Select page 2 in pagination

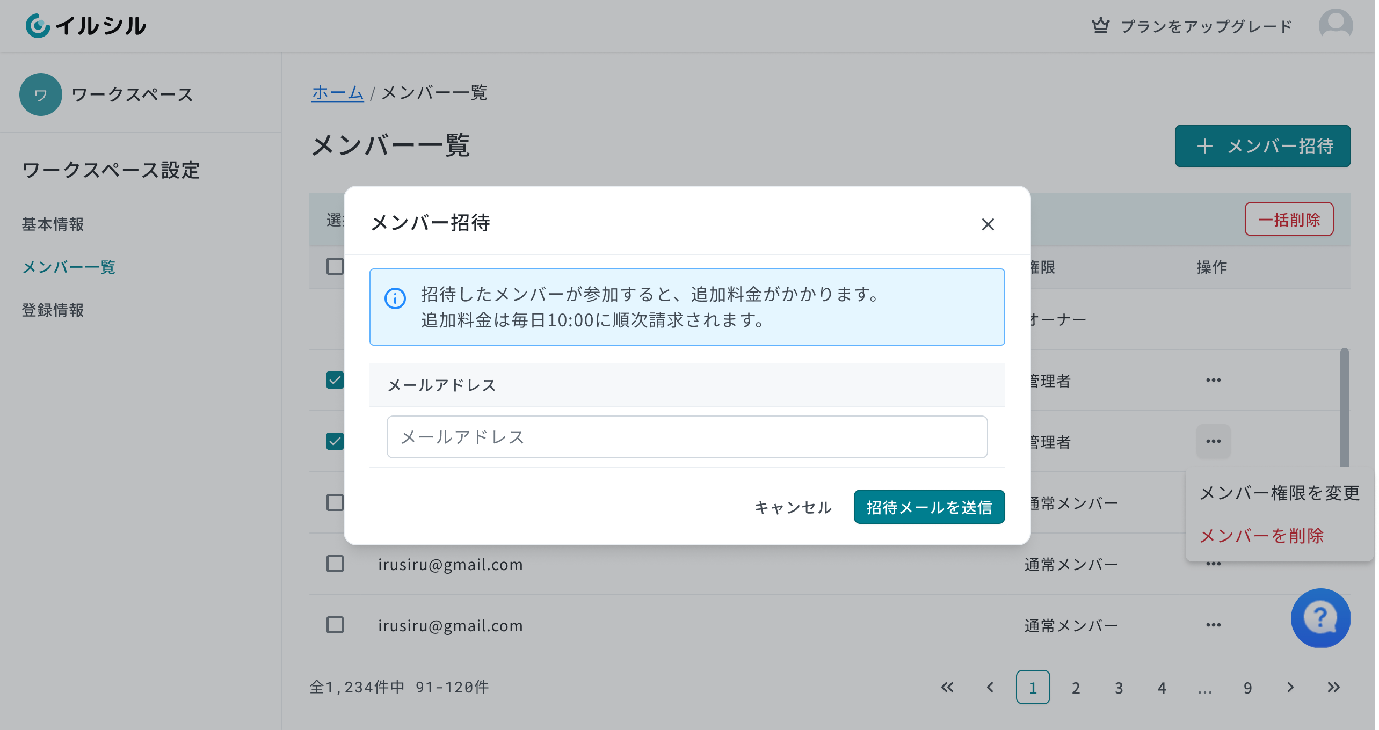(x=1076, y=687)
